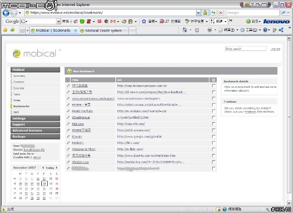Image resolution: width=293 pixels, height=213 pixels.
Task: Click the bookmarks star in Google toolbar
Action: [x=144, y=21]
